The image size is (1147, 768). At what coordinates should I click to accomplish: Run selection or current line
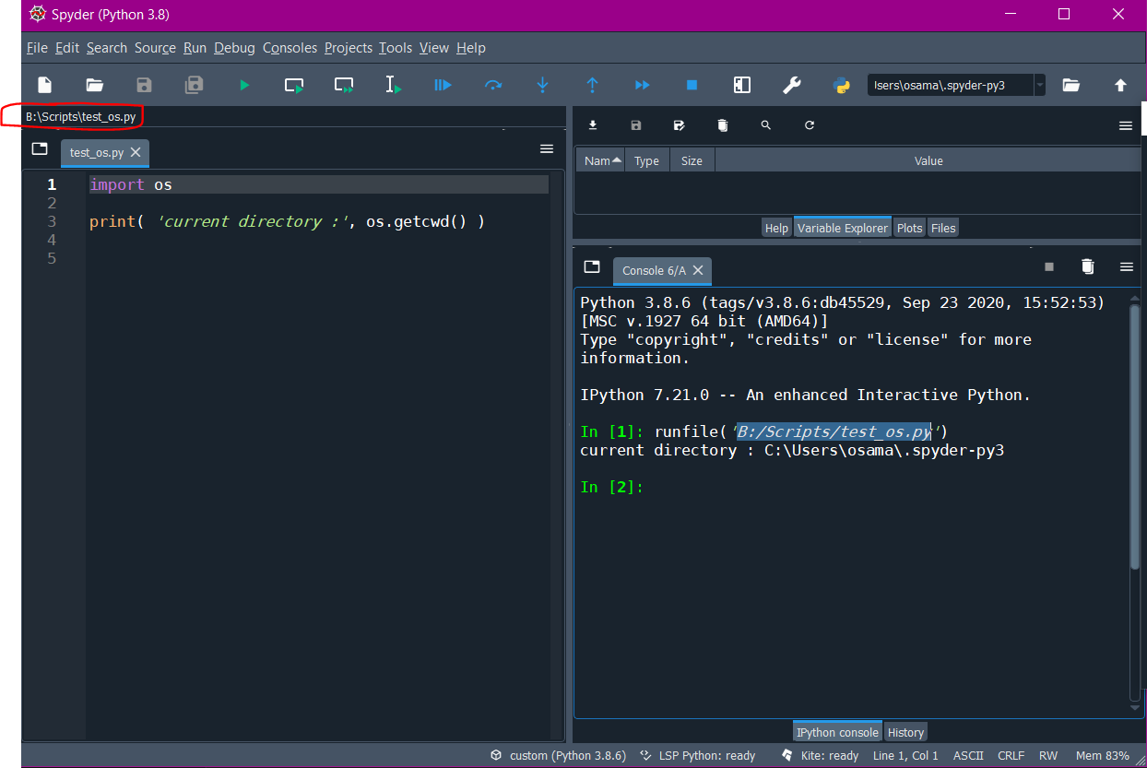click(x=394, y=85)
